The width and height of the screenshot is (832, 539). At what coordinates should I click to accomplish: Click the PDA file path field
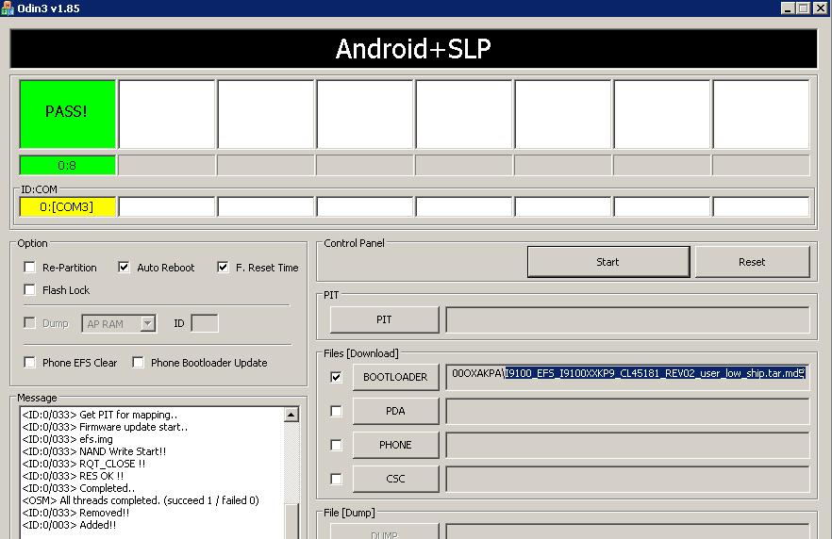coord(627,411)
